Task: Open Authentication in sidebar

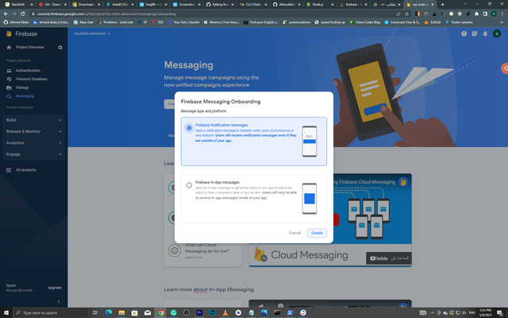Action: click(28, 71)
